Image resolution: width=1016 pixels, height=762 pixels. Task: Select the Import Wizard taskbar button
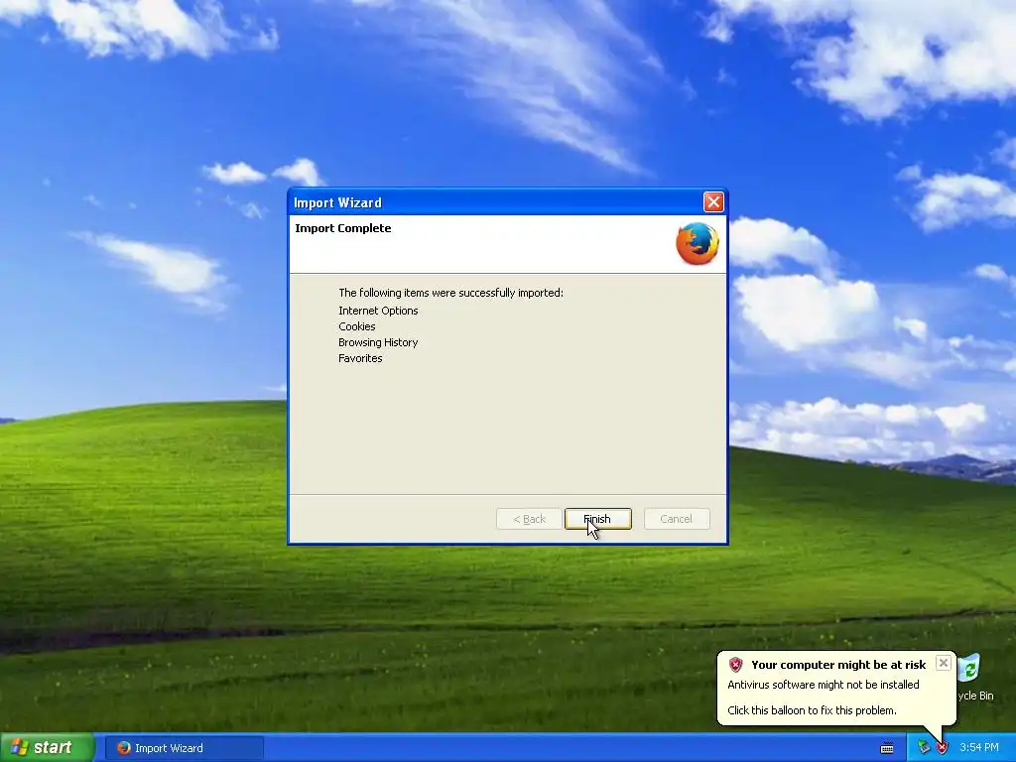tap(185, 748)
